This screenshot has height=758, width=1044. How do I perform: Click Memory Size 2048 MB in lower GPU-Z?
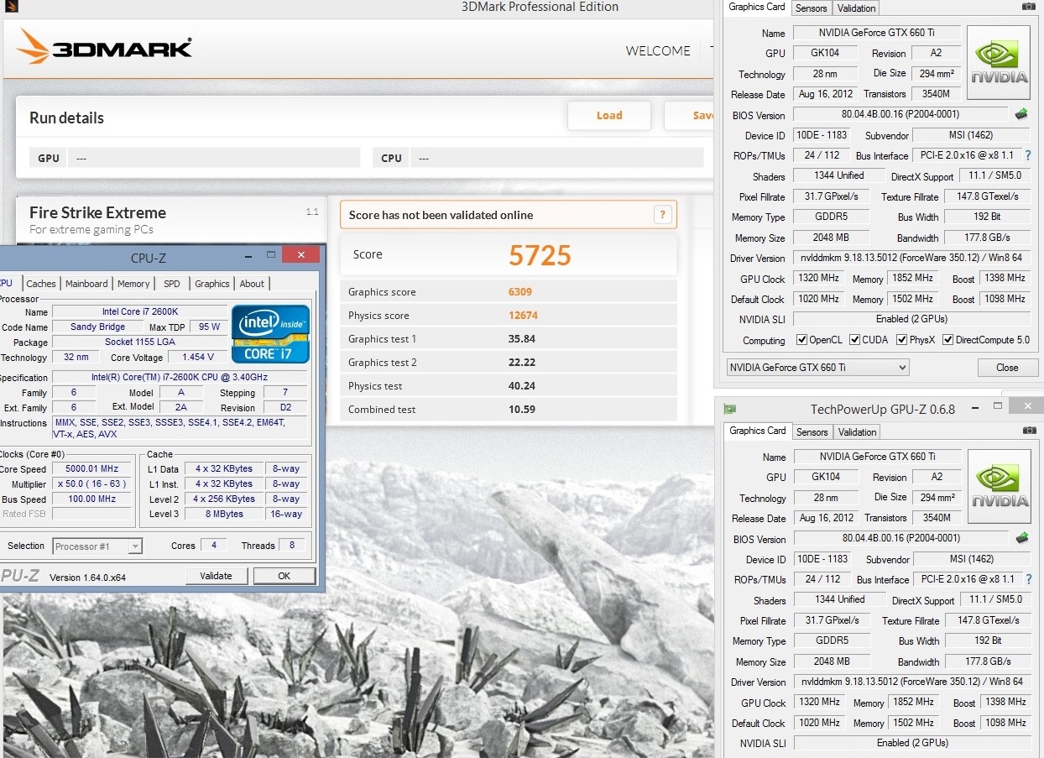pos(832,661)
